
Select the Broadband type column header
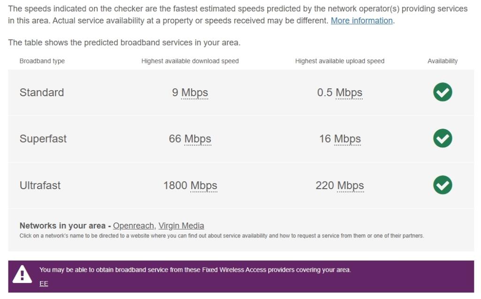coord(42,61)
